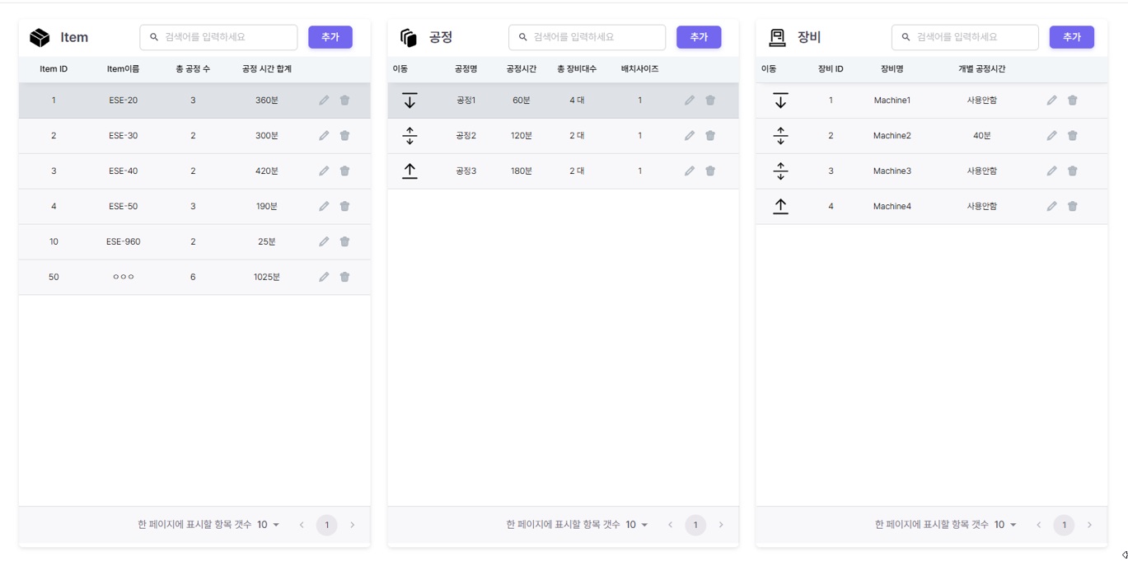Delete Machine4 using the trash icon

tap(1072, 206)
